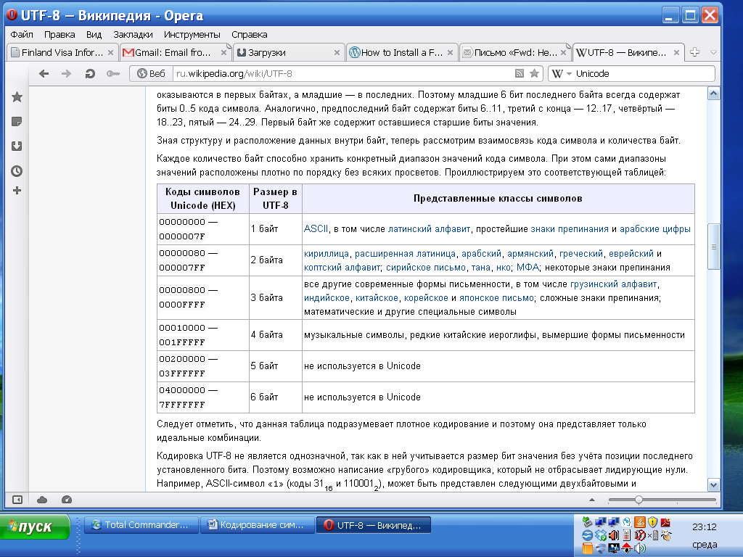
Task: Follow the ASCII link in table
Action: [316, 228]
